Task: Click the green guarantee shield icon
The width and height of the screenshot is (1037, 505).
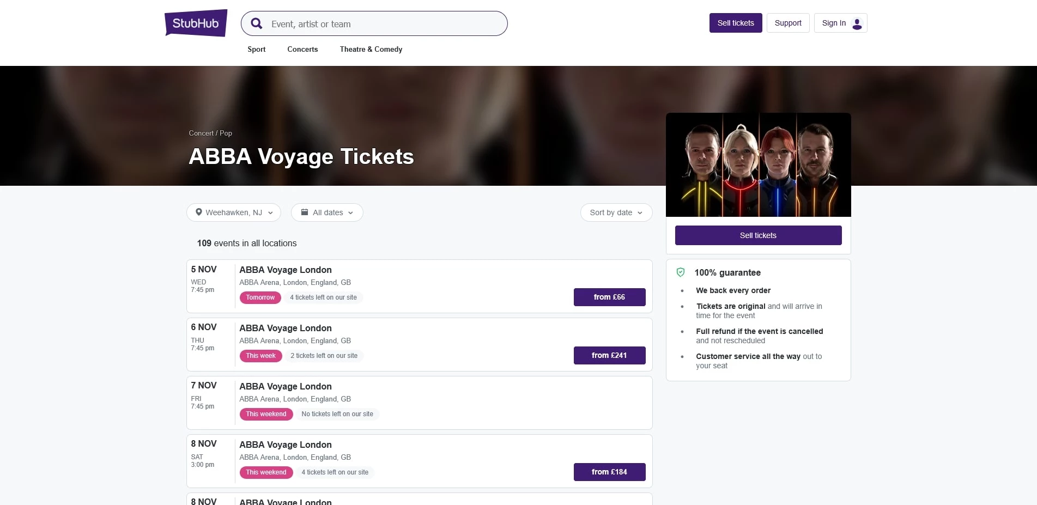Action: [681, 272]
